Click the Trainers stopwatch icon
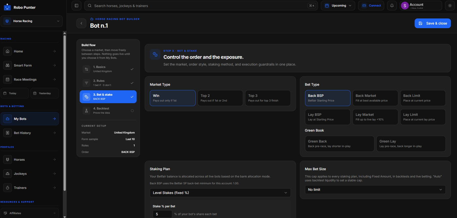 click(8, 188)
